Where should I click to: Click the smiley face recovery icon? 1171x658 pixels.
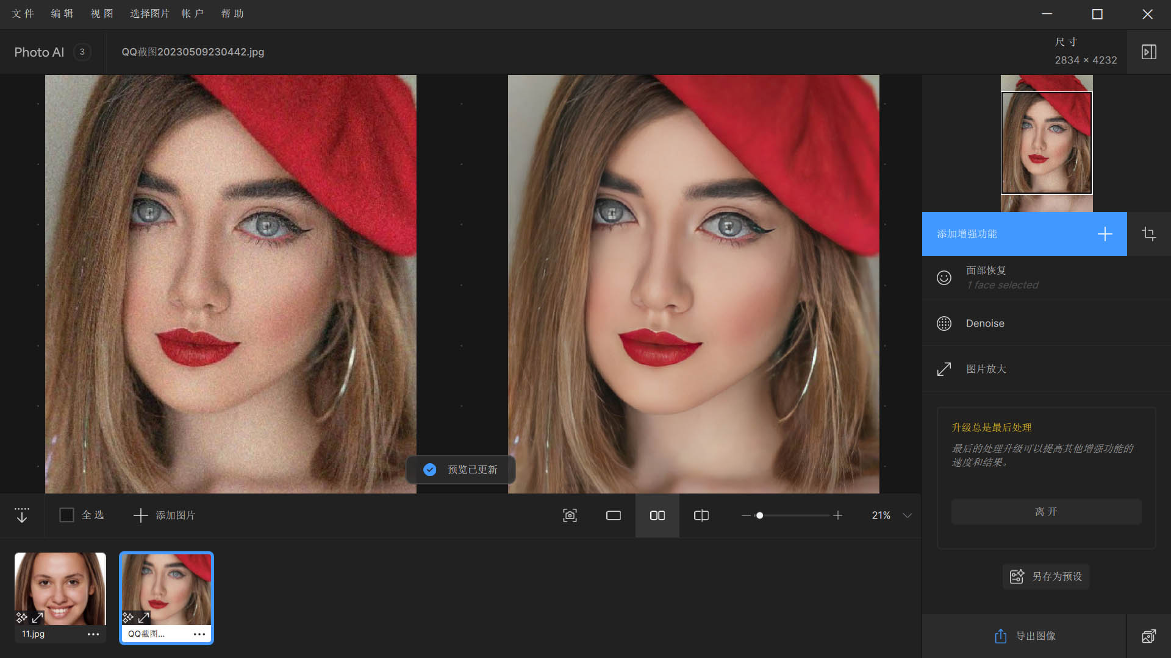tap(944, 278)
